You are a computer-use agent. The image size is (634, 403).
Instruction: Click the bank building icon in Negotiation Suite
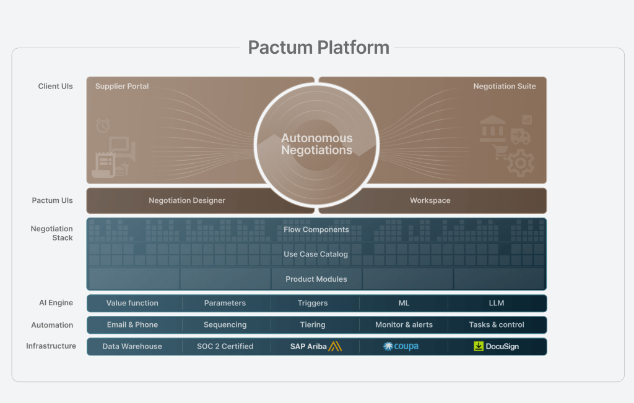[x=493, y=129]
